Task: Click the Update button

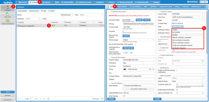Action: coord(157,99)
